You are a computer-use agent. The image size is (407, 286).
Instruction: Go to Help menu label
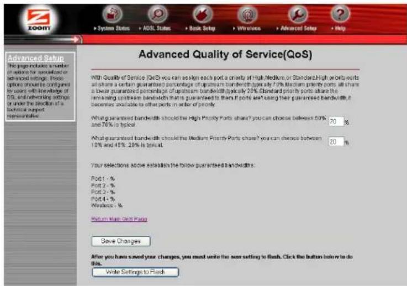click(339, 28)
